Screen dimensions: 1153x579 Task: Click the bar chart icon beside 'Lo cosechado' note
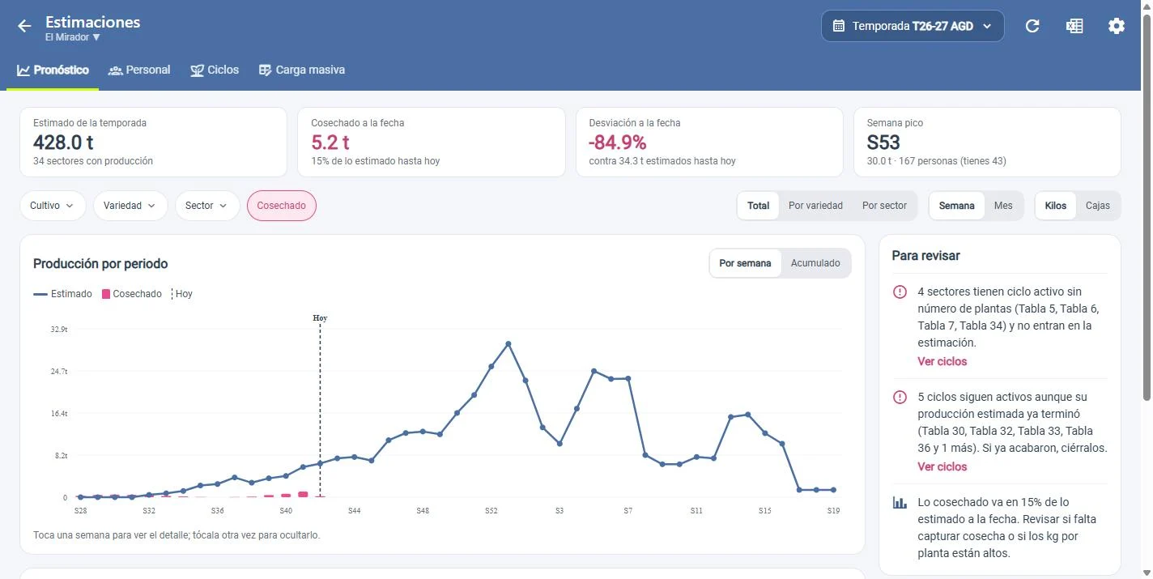(900, 503)
